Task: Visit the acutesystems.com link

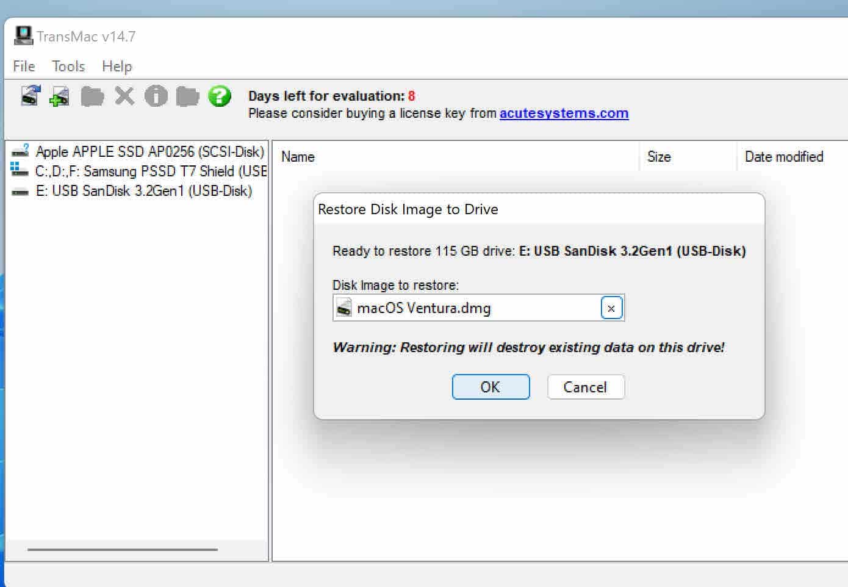Action: pos(564,113)
